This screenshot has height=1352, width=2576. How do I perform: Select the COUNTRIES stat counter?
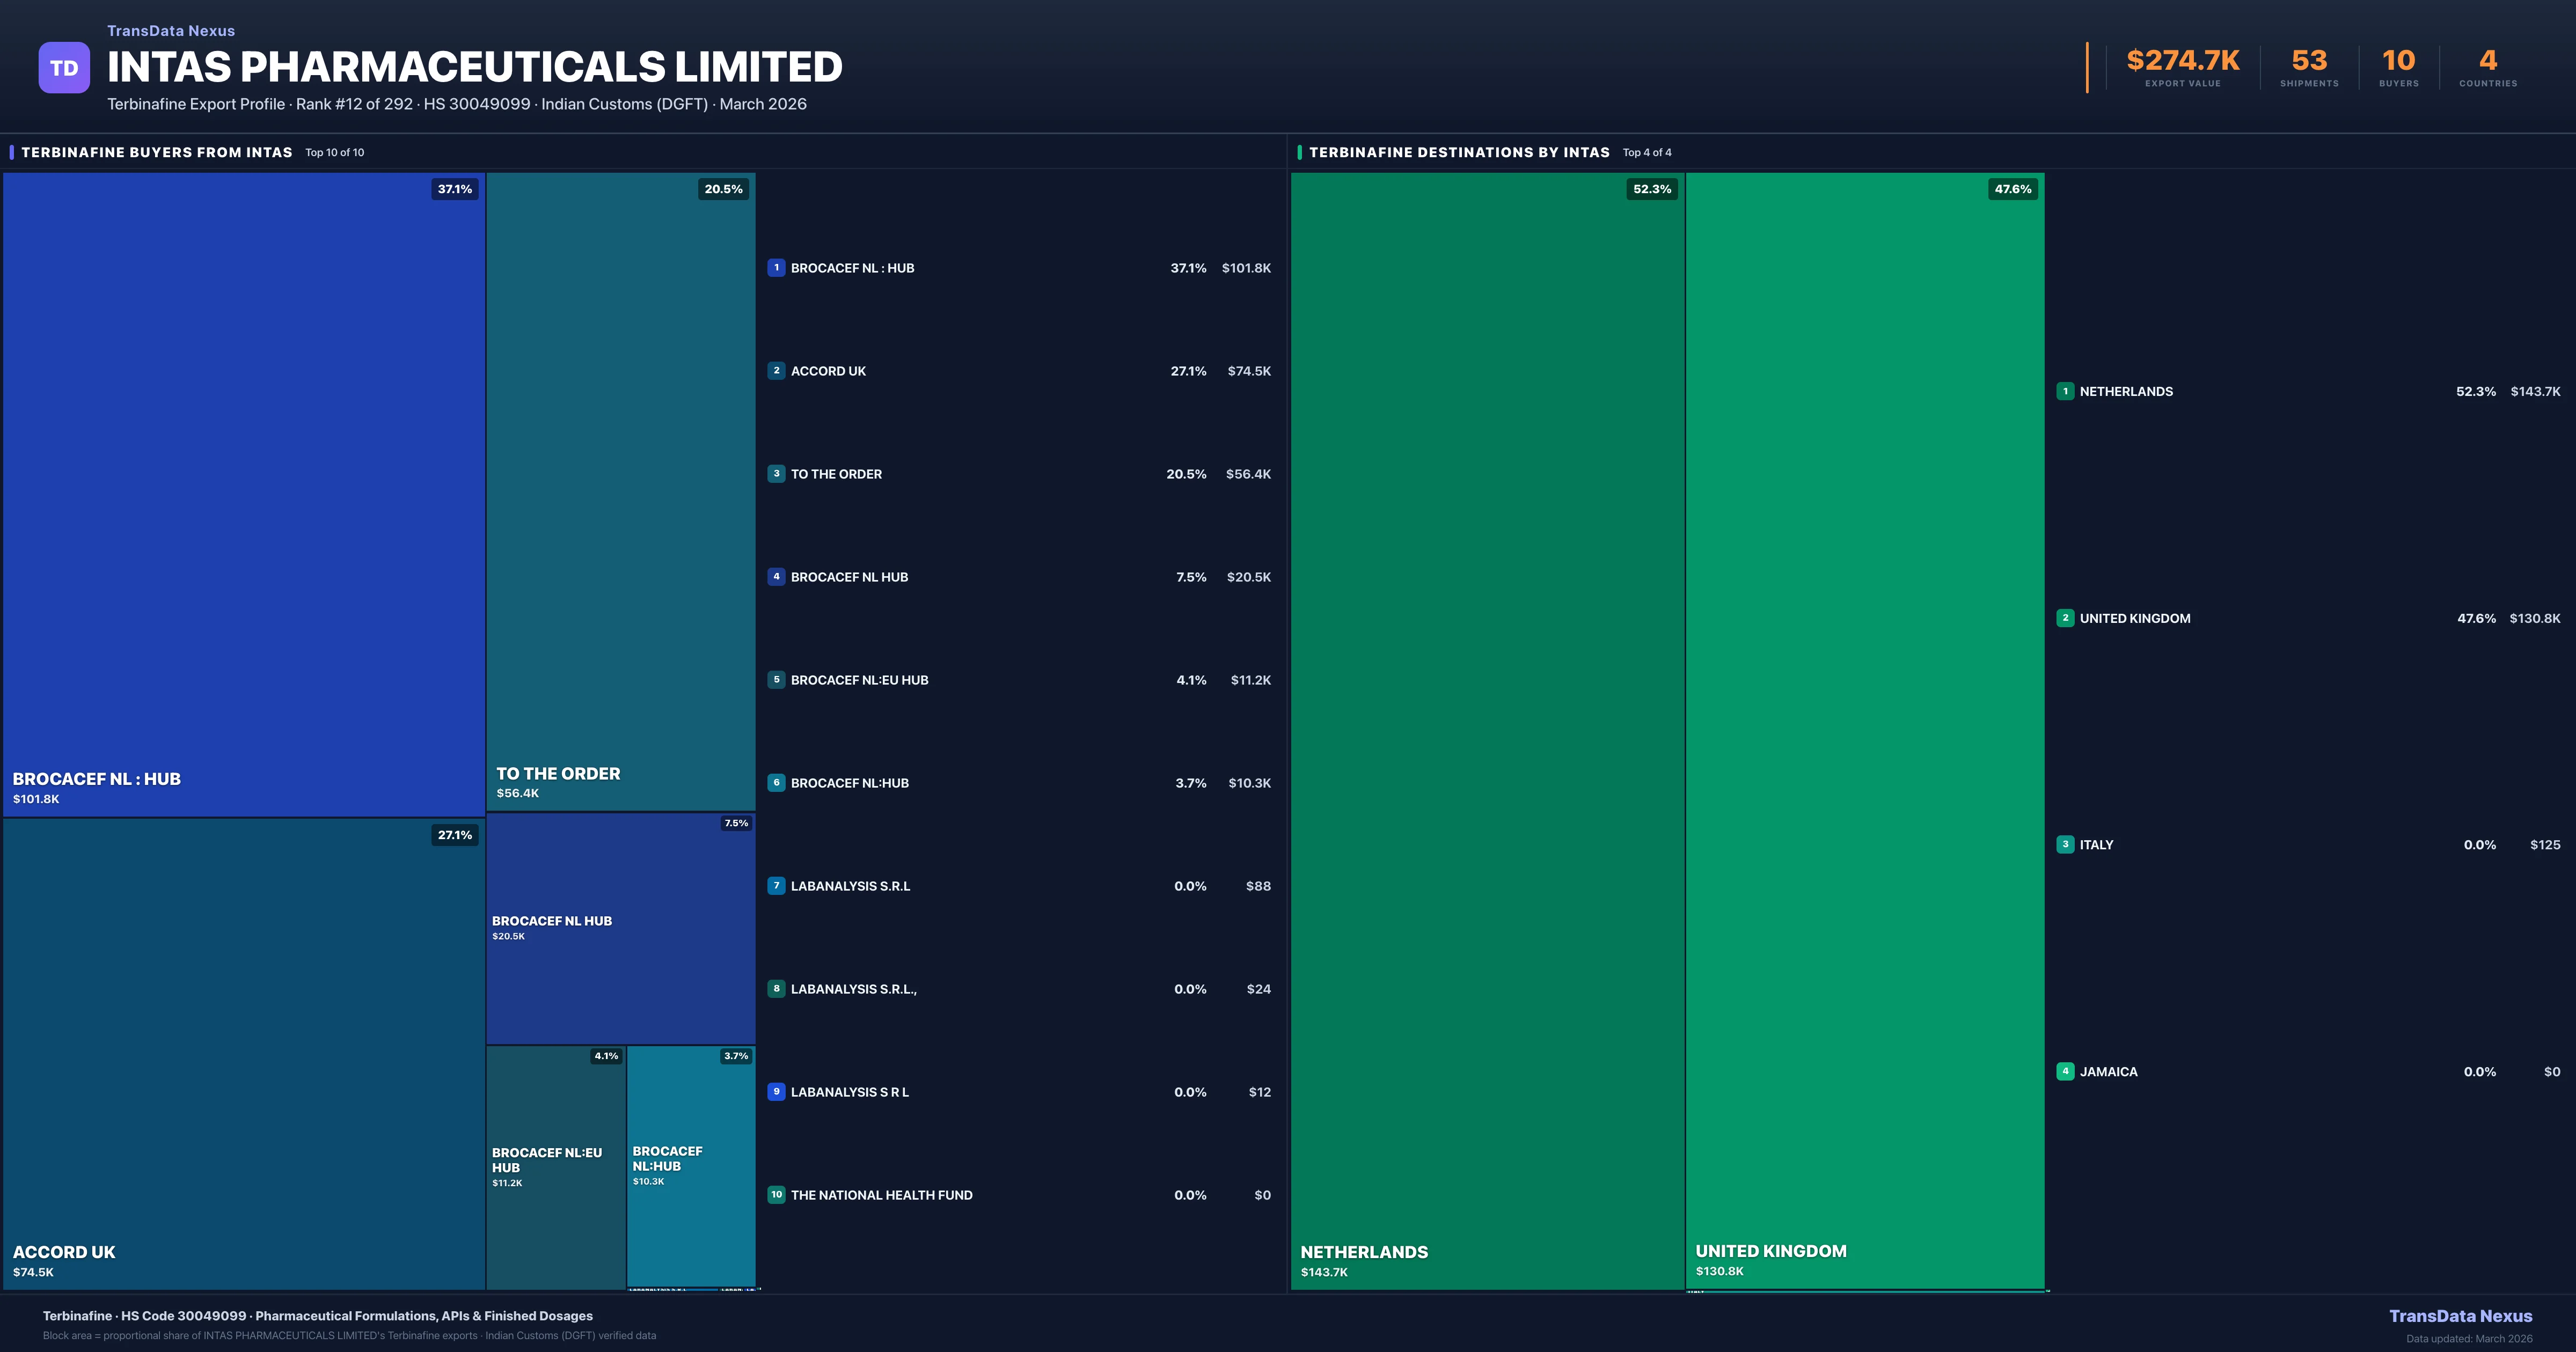point(2487,65)
